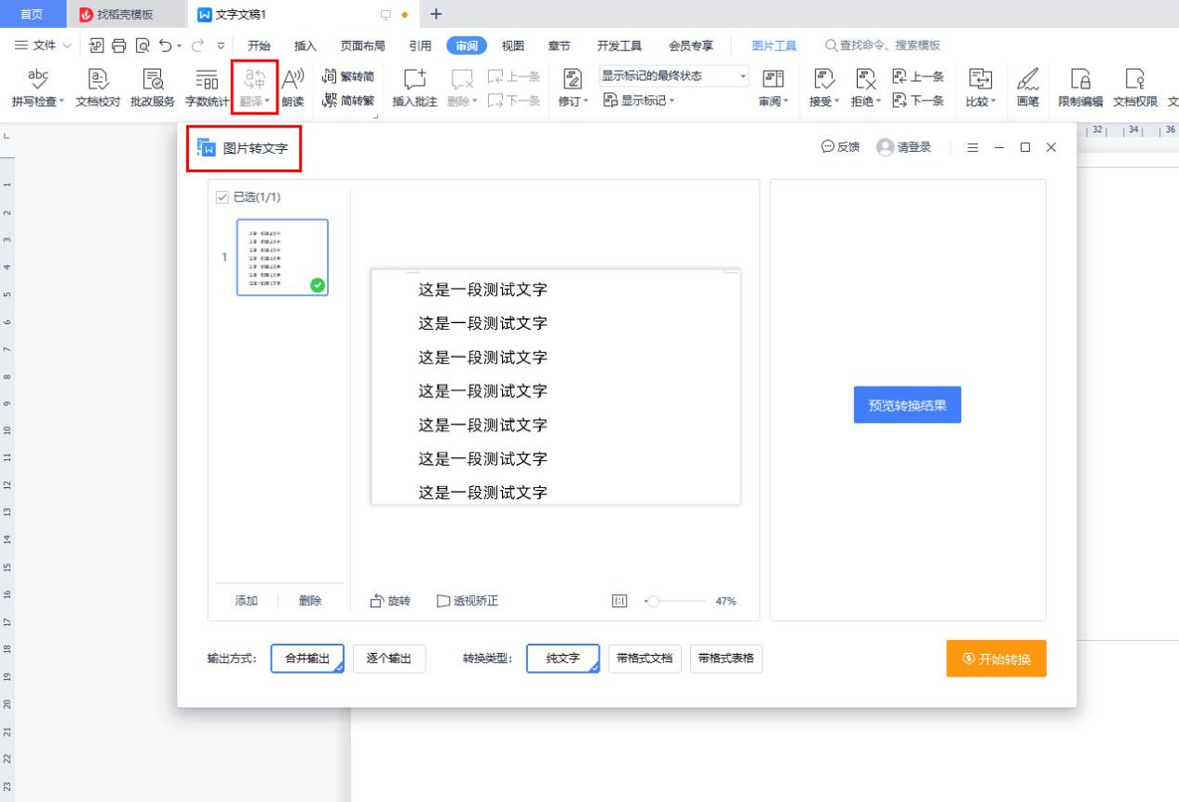
Task: Select 逐个输出 output mode
Action: [389, 659]
